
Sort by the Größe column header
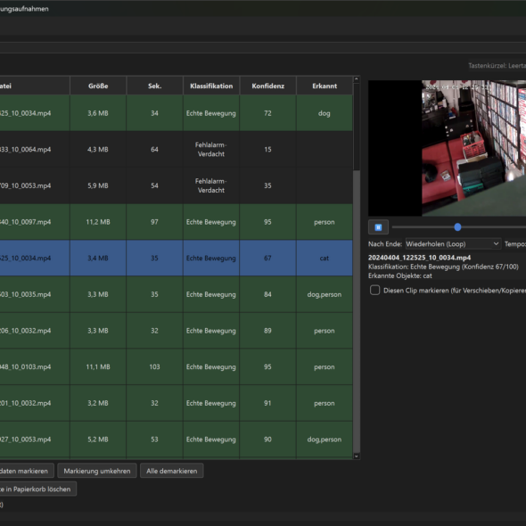pos(98,86)
